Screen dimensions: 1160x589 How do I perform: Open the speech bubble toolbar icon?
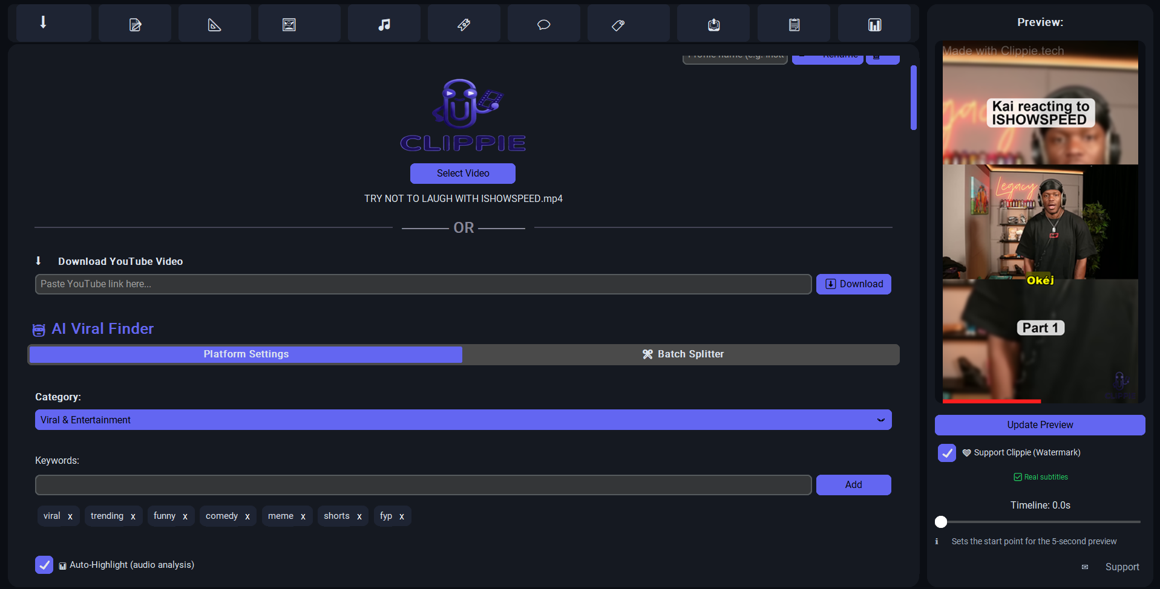click(544, 25)
